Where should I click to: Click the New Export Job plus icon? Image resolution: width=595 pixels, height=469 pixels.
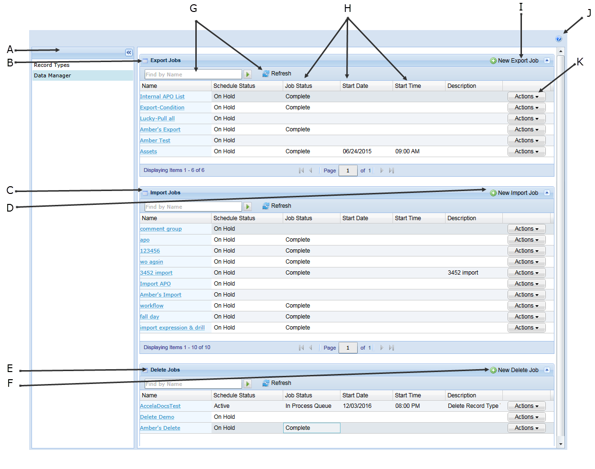pos(493,61)
